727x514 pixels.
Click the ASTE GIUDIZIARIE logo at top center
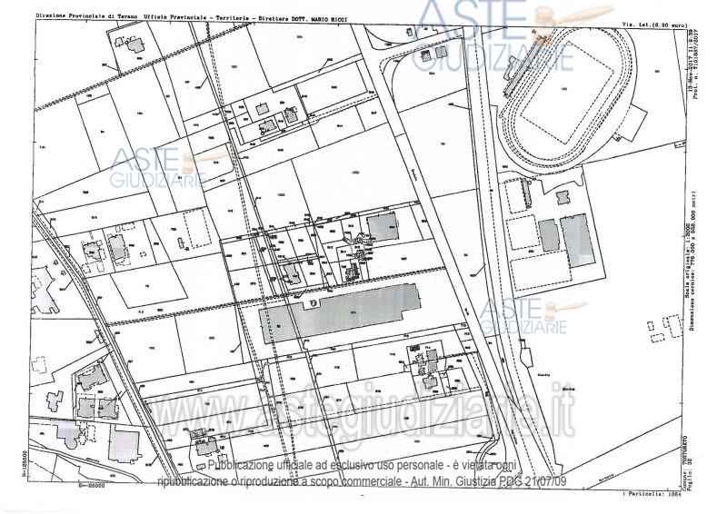tap(492, 36)
